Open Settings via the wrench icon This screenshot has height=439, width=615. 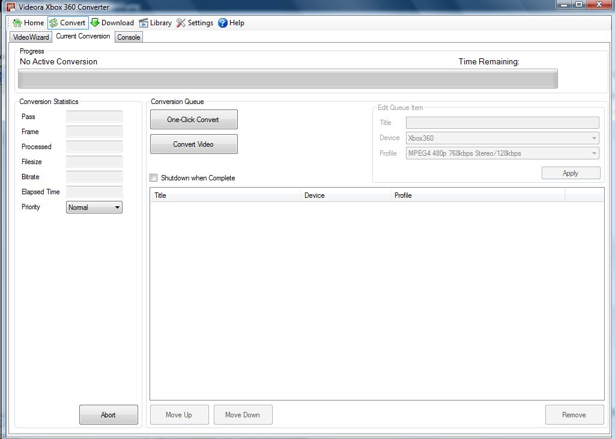(180, 23)
